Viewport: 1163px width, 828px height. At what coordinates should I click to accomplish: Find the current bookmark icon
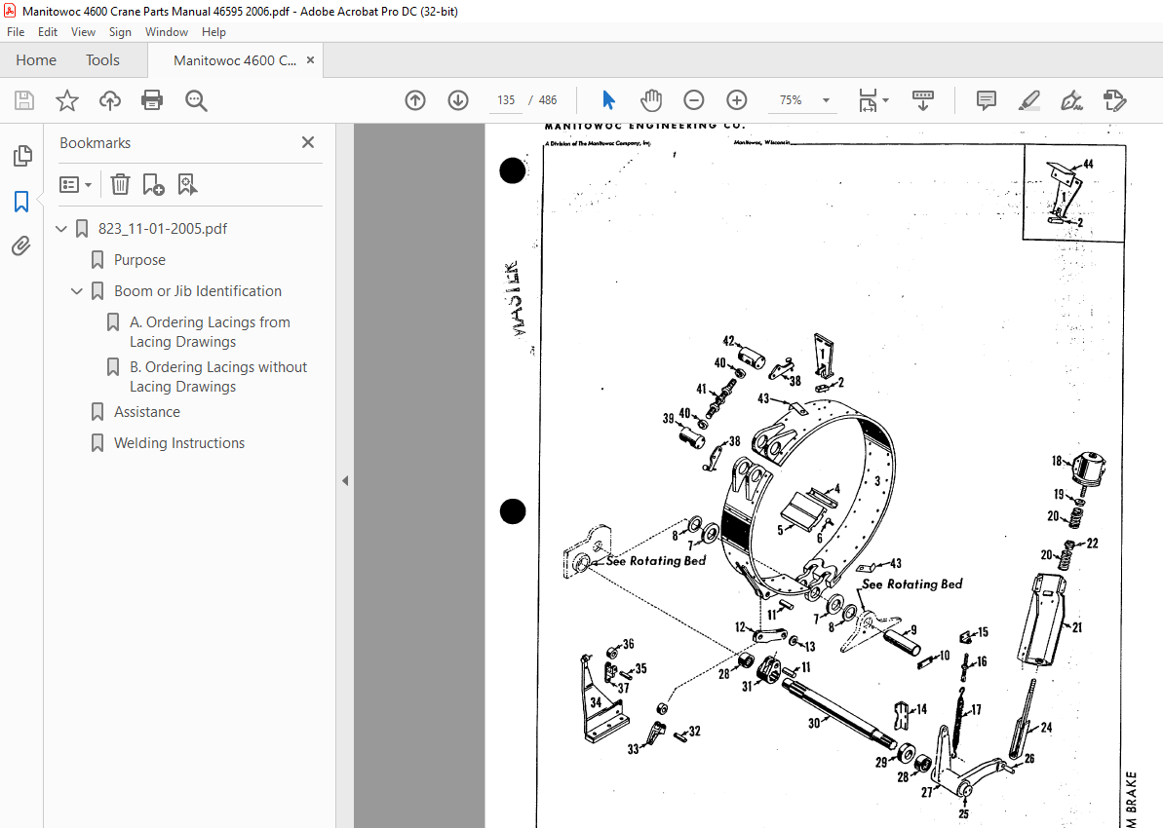coord(187,184)
